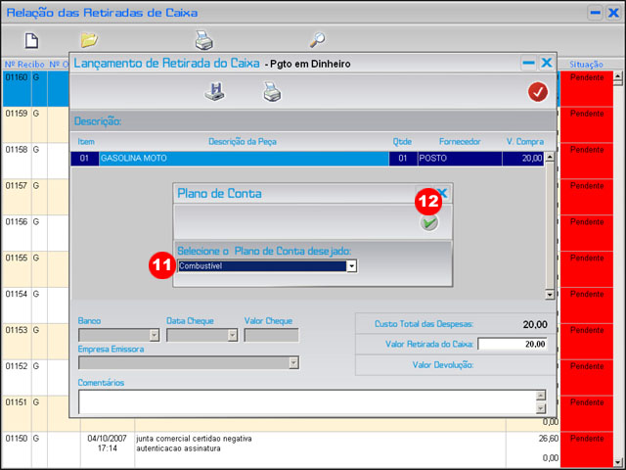Confirm Plano de Conta with green checkmark
The image size is (626, 470).
(429, 223)
